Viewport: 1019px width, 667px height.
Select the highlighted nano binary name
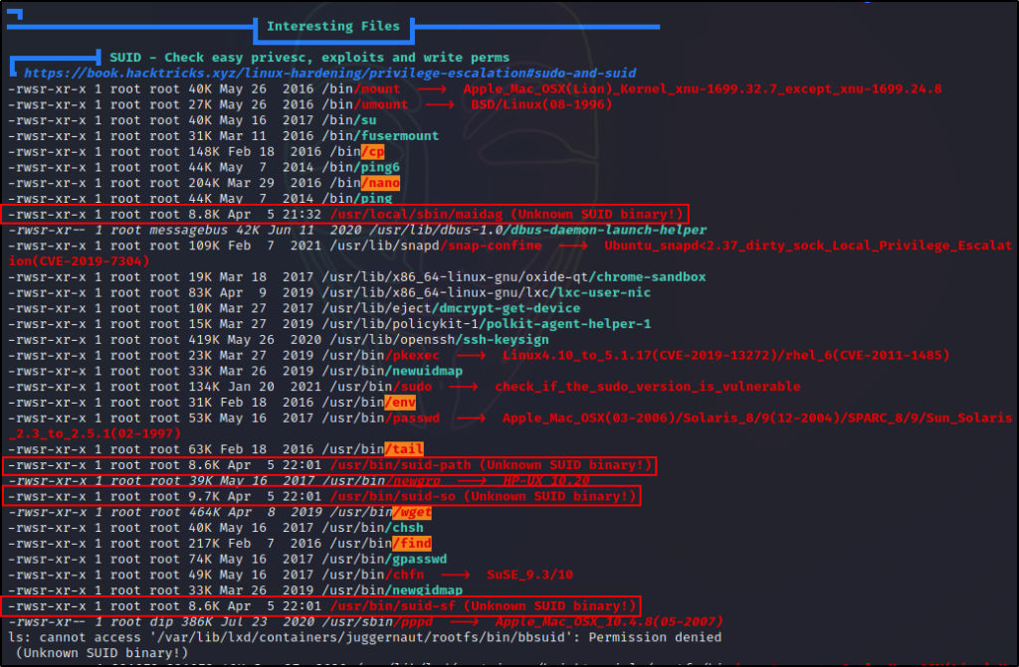coord(380,183)
